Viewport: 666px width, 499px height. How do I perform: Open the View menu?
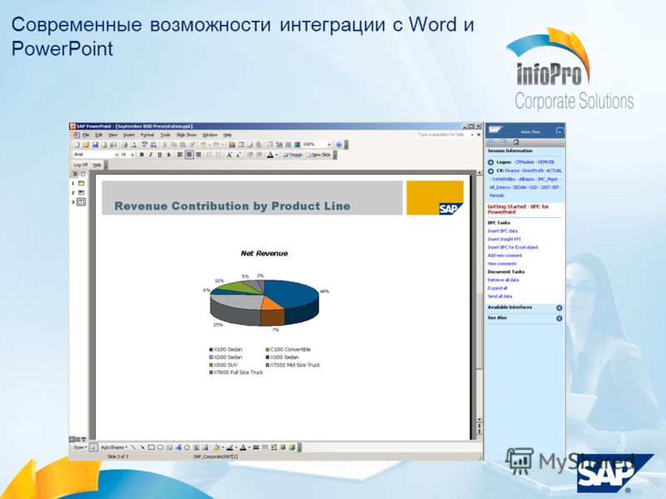coord(112,135)
